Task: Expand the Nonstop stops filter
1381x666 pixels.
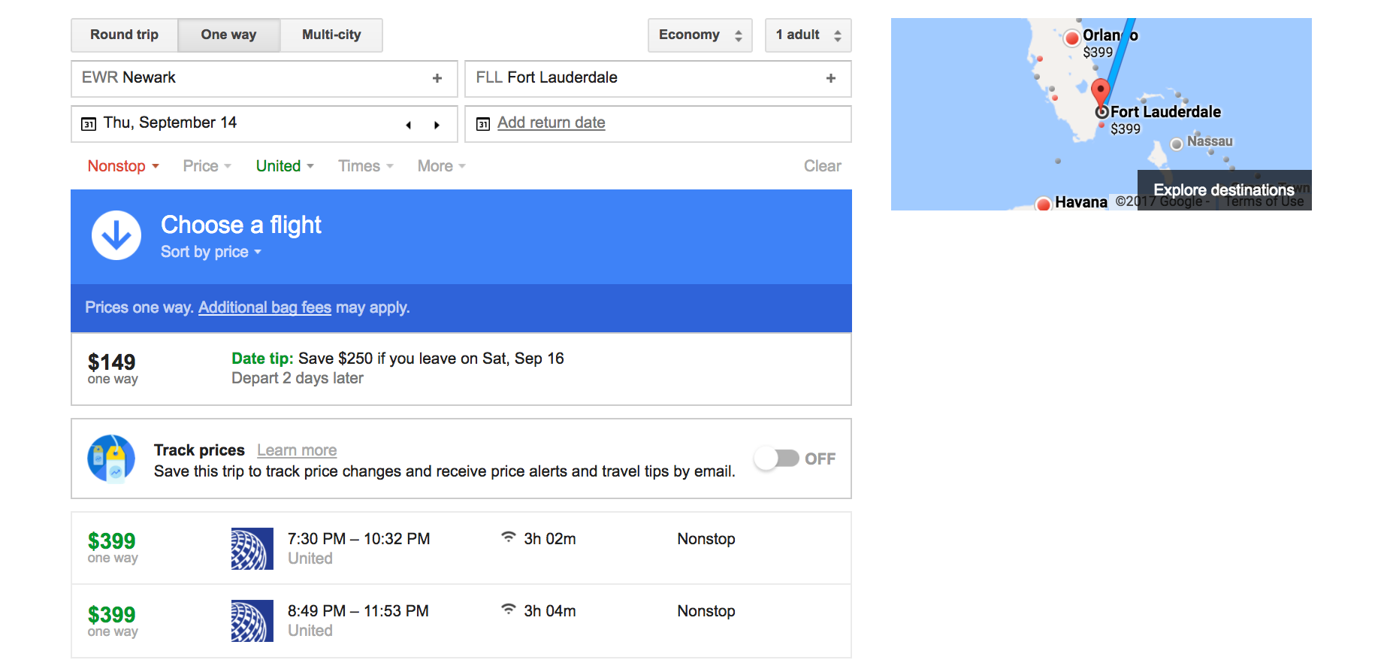Action: pos(123,166)
